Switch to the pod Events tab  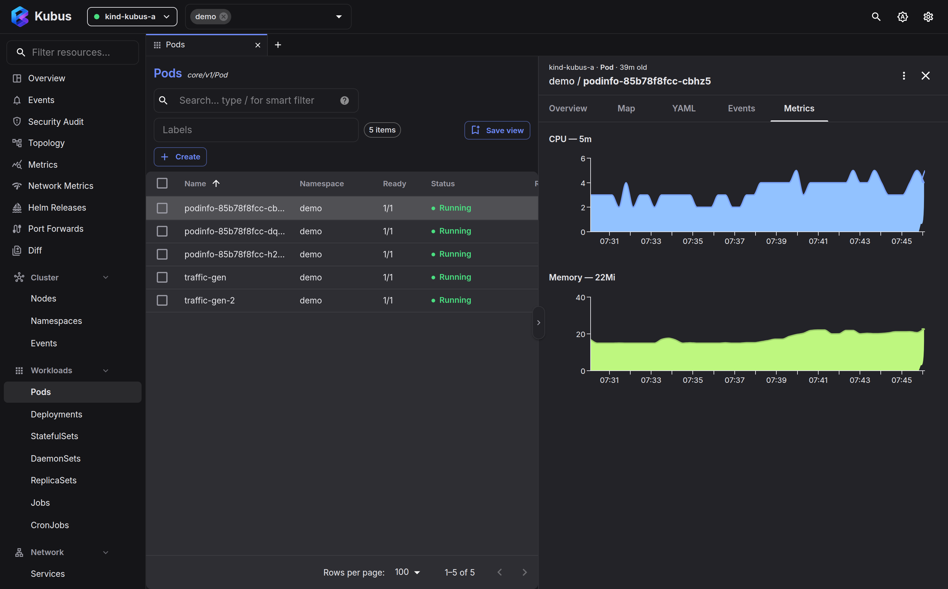coord(741,108)
